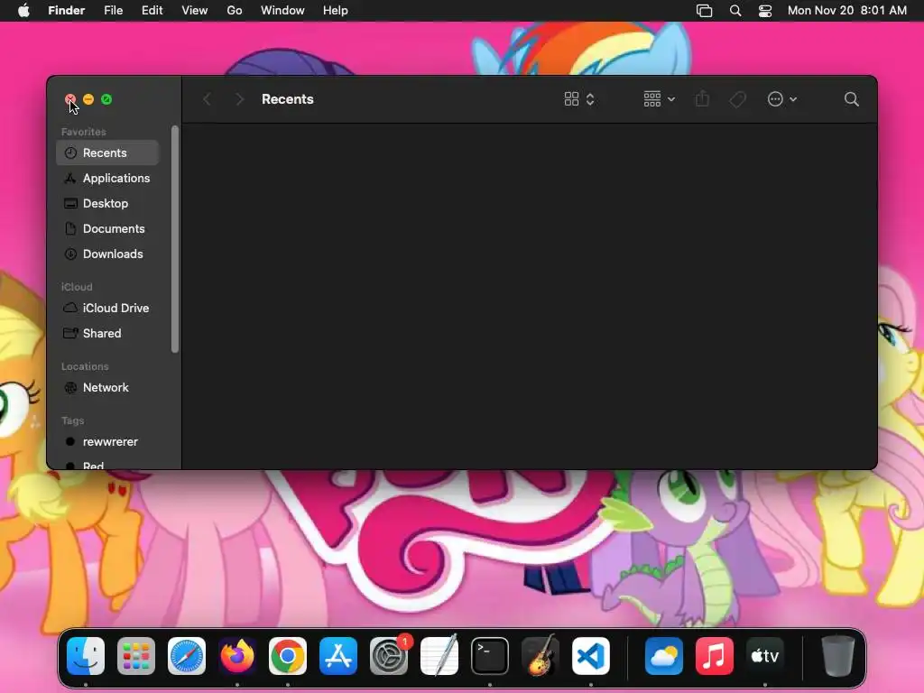This screenshot has height=693, width=924.
Task: Open App Store from the Dock
Action: 338,656
